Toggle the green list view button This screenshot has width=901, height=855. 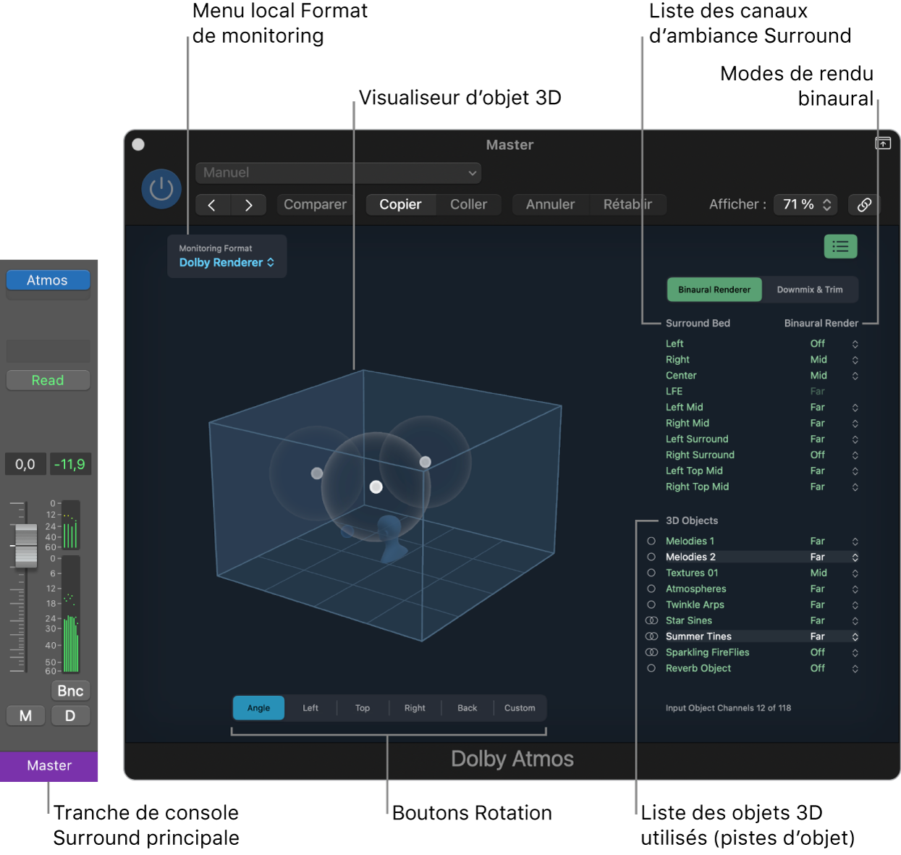coord(840,247)
